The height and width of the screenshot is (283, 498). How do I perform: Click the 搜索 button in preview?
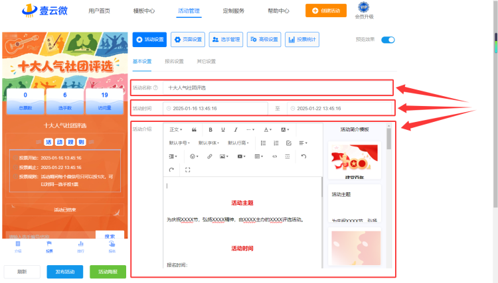(110, 235)
